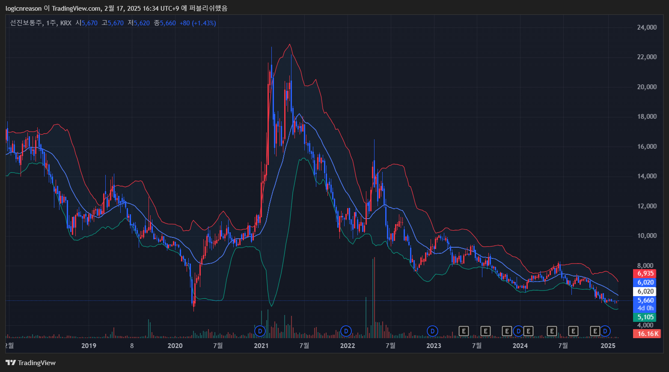Click the 22,000 price axis label
This screenshot has width=669, height=372.
tap(647, 57)
